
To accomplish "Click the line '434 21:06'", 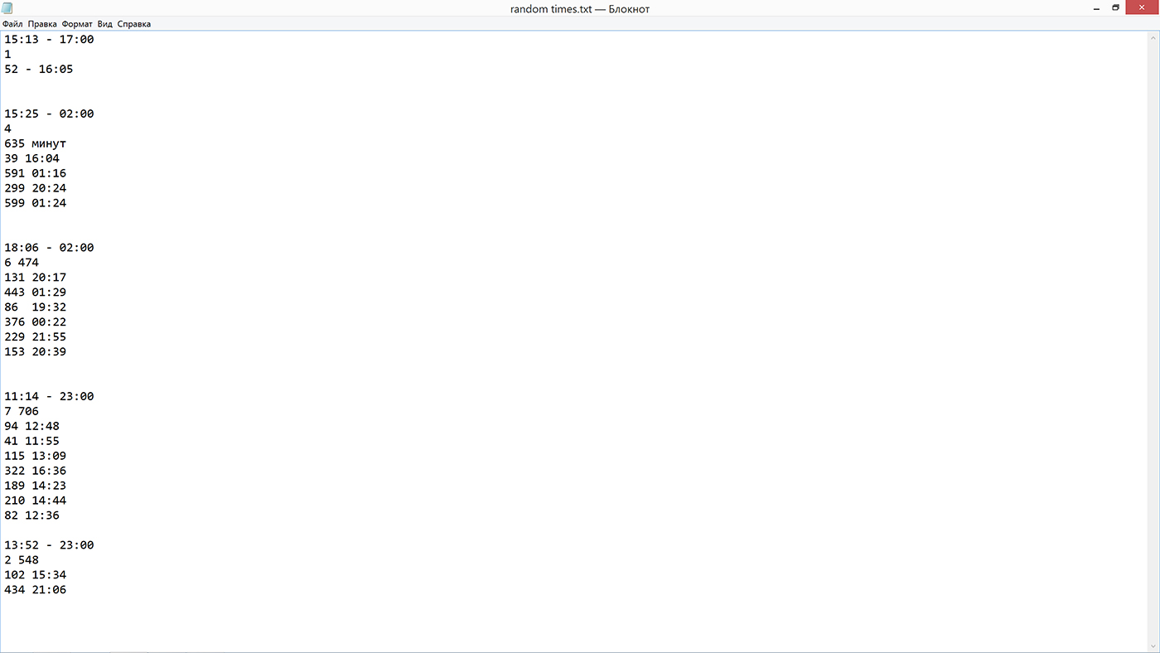I will 35,591.
